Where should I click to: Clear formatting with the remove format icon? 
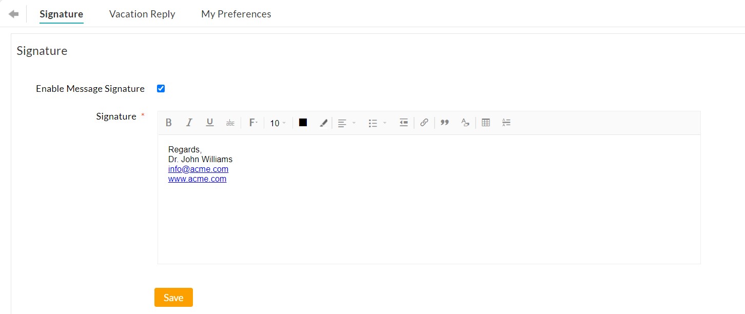(x=465, y=123)
